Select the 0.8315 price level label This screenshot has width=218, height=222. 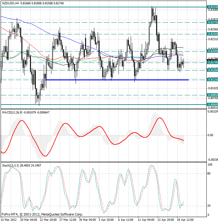212,7
